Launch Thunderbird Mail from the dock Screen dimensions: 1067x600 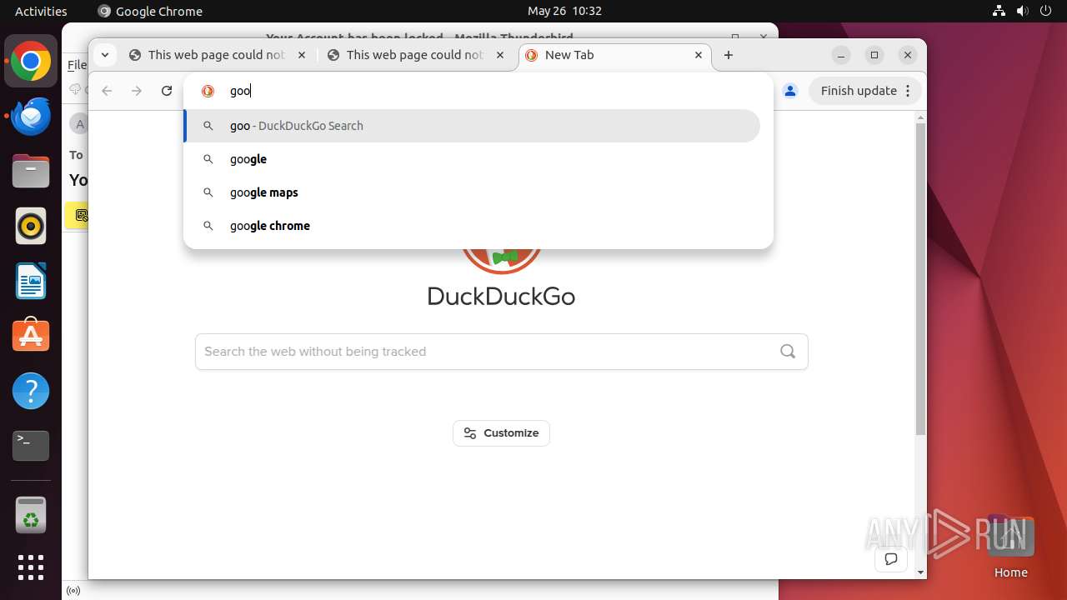[31, 117]
